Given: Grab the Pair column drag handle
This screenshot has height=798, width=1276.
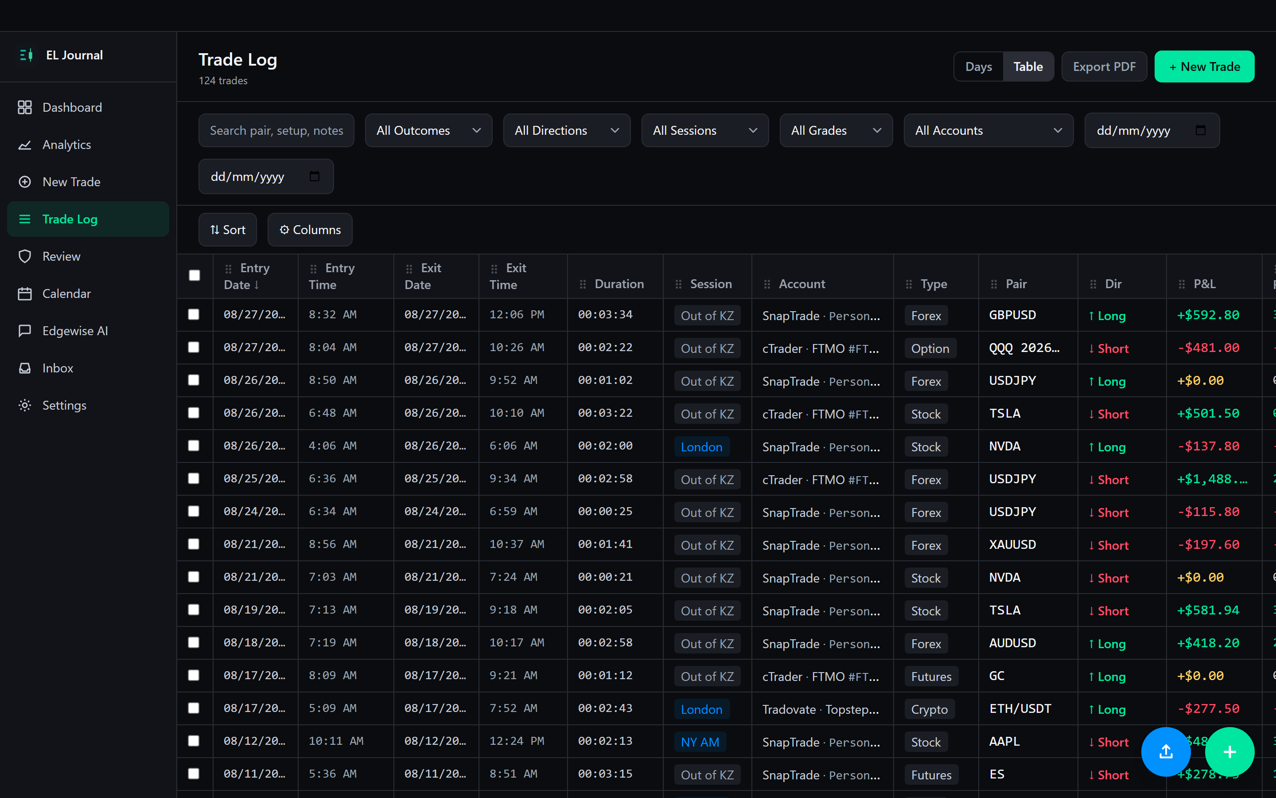Looking at the screenshot, I should (x=994, y=285).
